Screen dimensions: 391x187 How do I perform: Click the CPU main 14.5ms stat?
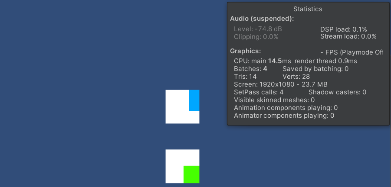pos(262,61)
